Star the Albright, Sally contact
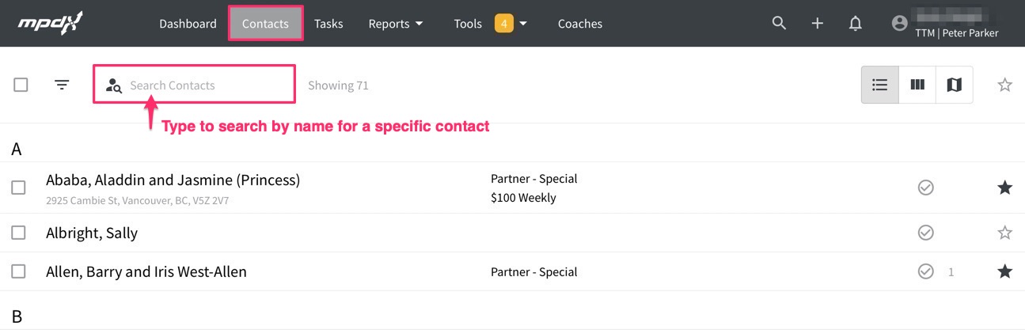This screenshot has height=330, width=1025. point(1004,233)
